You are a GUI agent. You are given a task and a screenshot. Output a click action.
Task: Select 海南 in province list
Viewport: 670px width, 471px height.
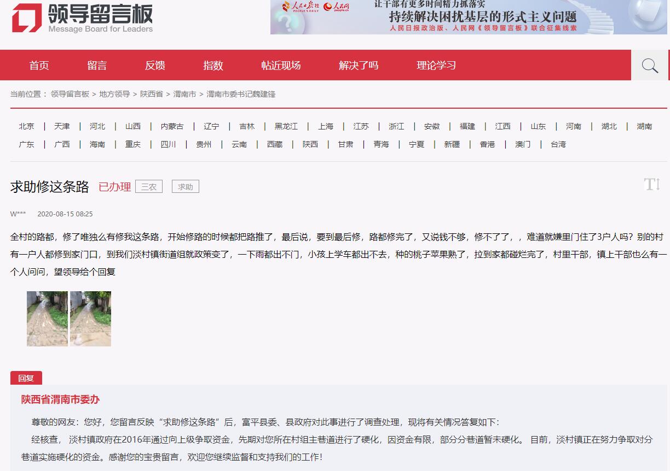pyautogui.click(x=97, y=144)
